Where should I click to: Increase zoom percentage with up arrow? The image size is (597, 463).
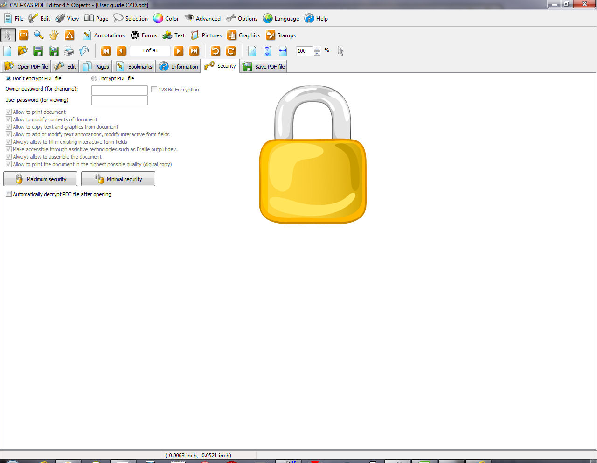coord(317,49)
